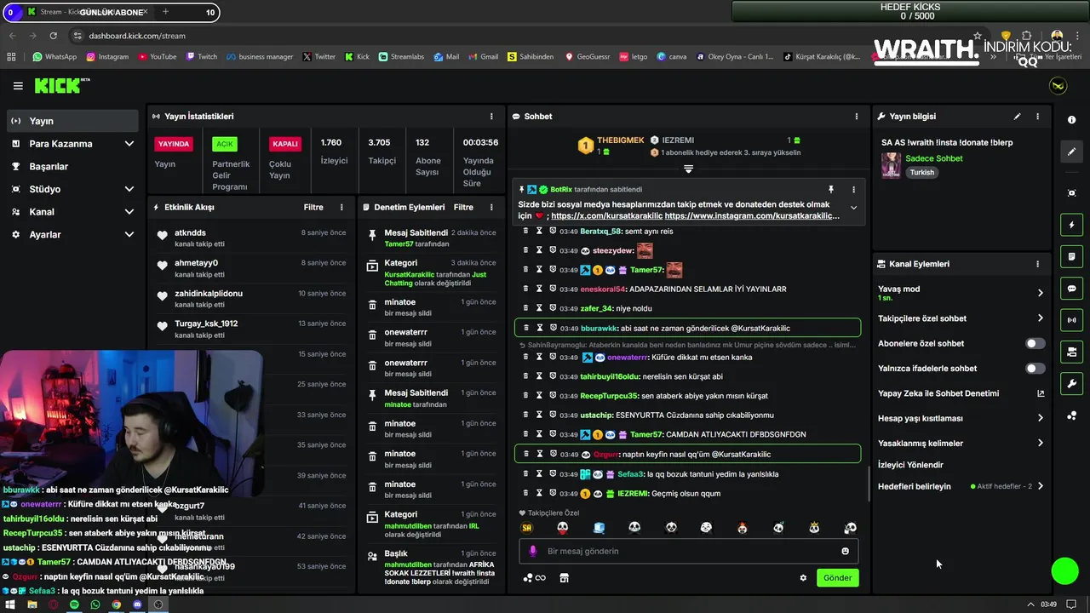Screen dimensions: 1090x613
Task: Open Denetim Eylemleri Filtre
Action: [x=463, y=207]
